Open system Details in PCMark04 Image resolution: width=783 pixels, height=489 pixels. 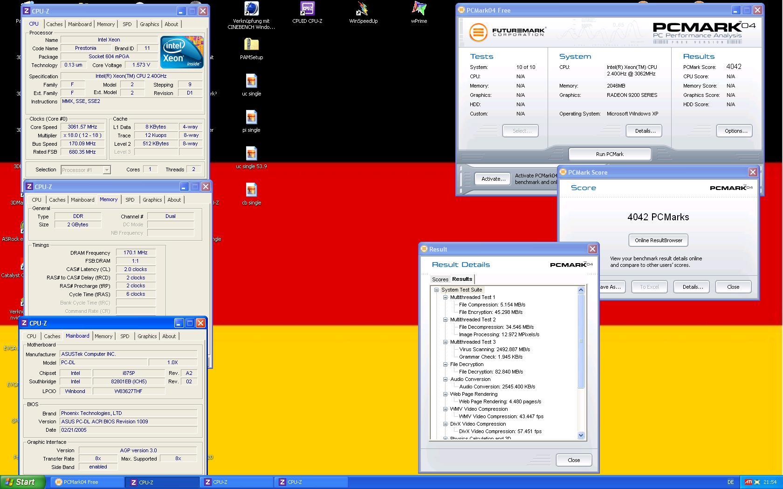tap(645, 131)
